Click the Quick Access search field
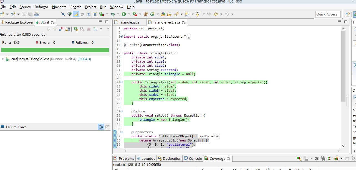The width and height of the screenshot is (356, 170). coord(328,14)
